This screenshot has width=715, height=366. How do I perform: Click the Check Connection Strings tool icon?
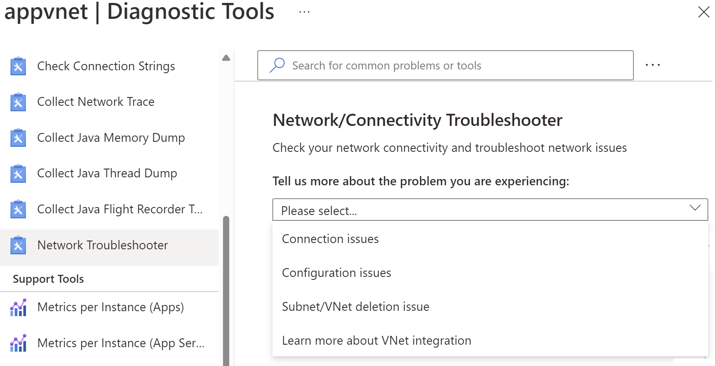coord(18,66)
